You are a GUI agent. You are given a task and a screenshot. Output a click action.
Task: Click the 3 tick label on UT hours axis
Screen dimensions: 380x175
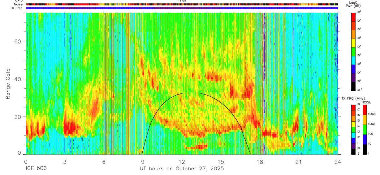tap(65, 161)
